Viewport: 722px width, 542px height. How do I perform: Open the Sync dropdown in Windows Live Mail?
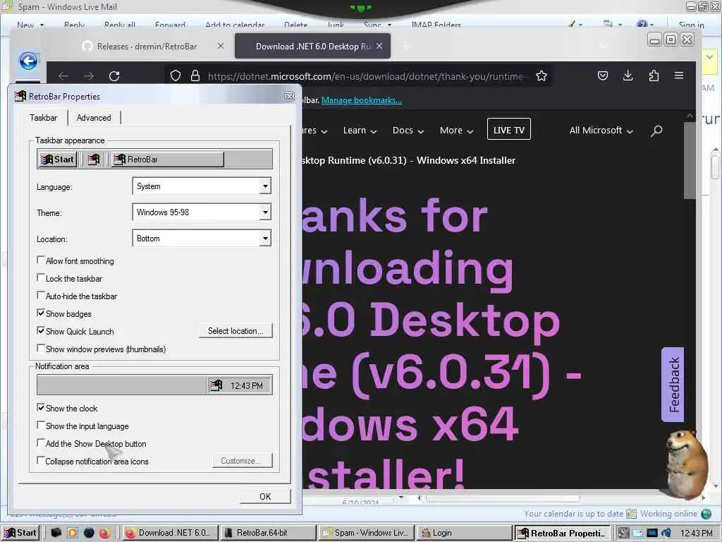pos(389,25)
